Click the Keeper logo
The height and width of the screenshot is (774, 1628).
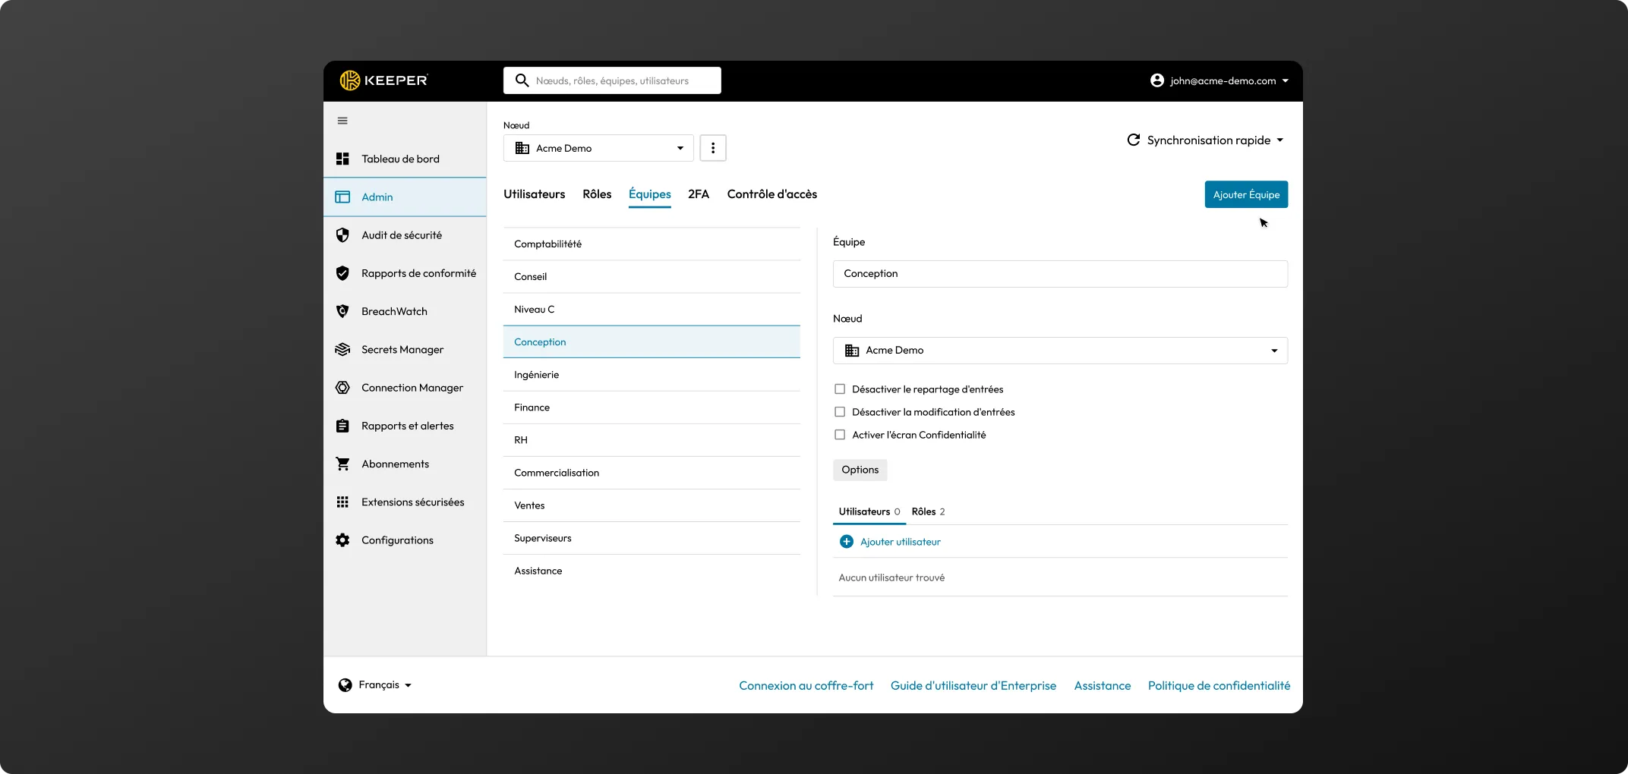[x=383, y=80]
